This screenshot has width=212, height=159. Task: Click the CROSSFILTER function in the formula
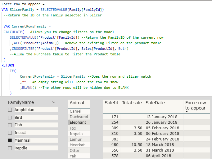[x=23, y=49]
